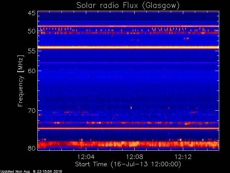Screen dimensions: 230x173
Task: Click the 80 frequency tick label
Action: (x=32, y=148)
